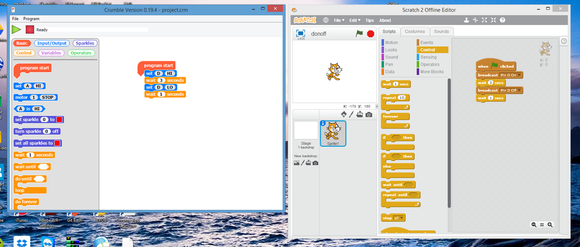This screenshot has width=580, height=247.
Task: Switch stage to full screen presentation mode
Action: point(300,33)
